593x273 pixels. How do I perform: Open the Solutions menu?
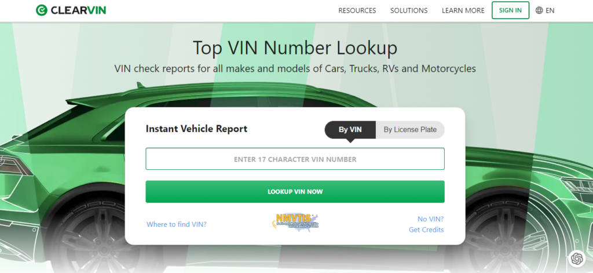point(408,10)
